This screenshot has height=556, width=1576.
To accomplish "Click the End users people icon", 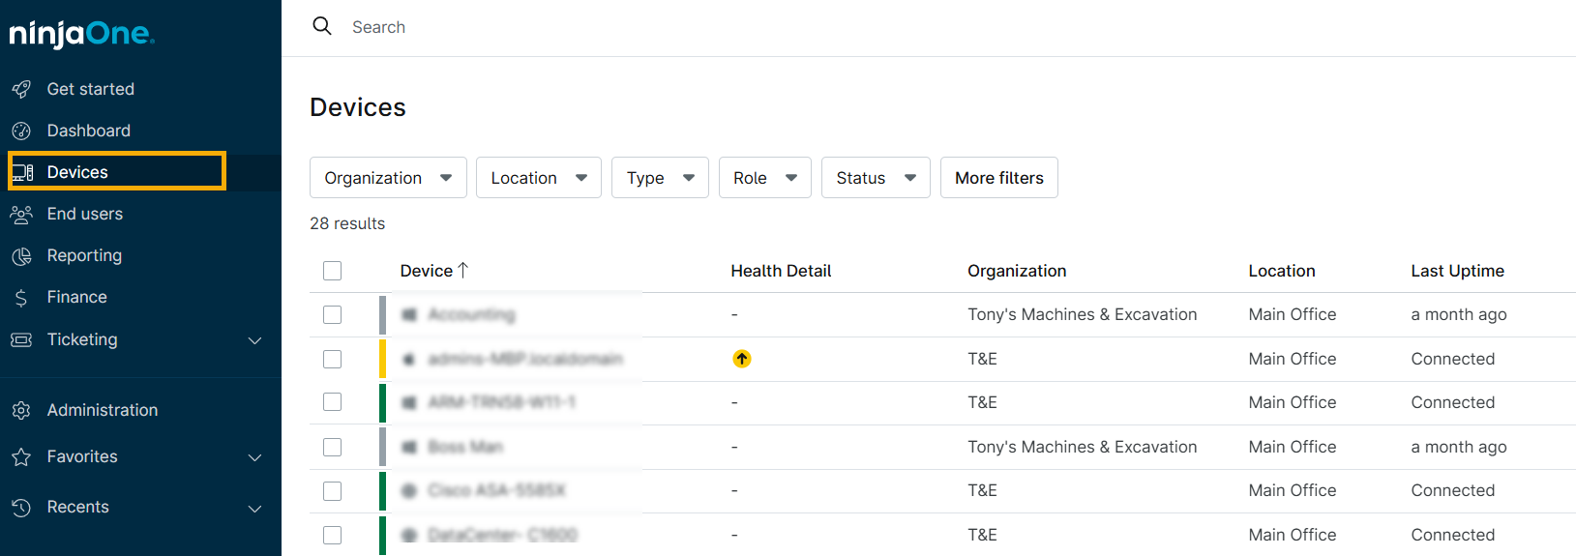I will [21, 214].
